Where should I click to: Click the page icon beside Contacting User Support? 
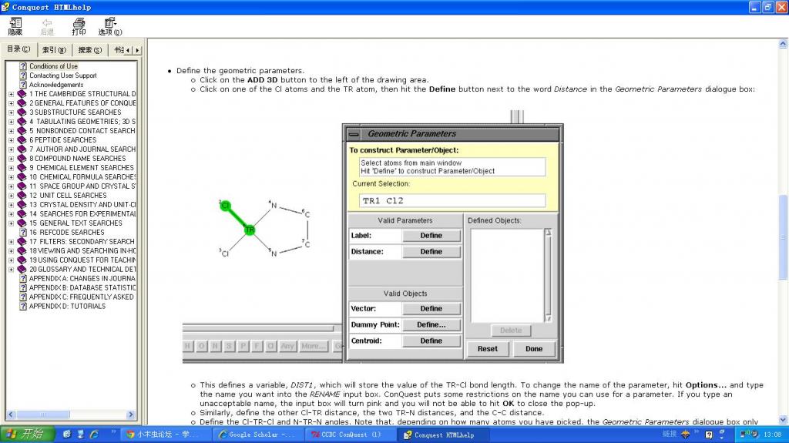[x=22, y=75]
